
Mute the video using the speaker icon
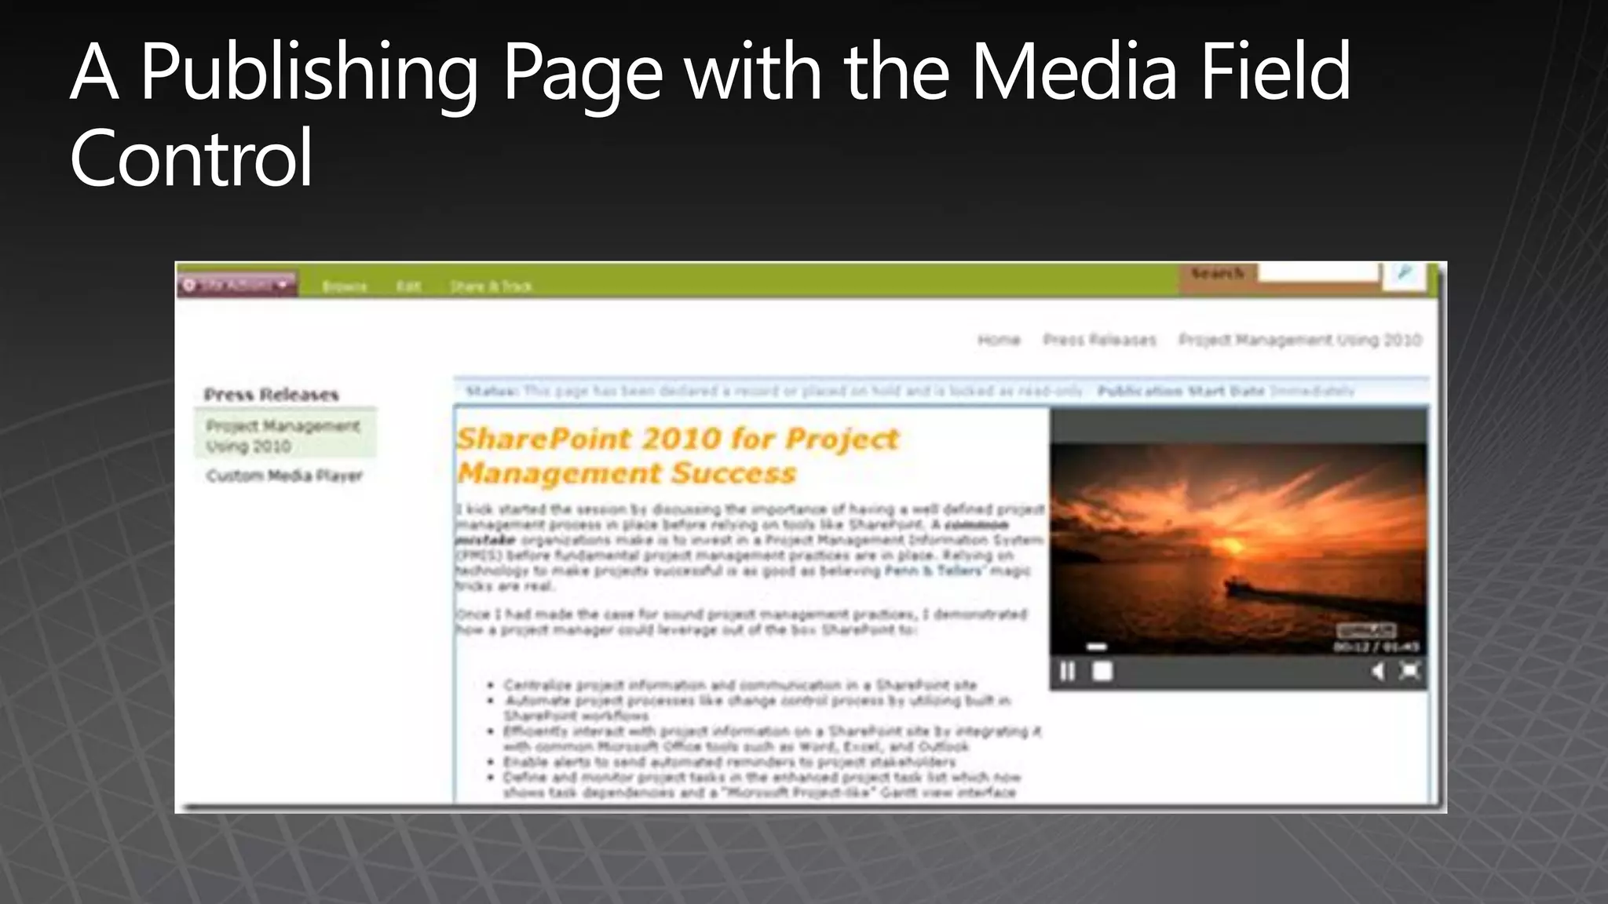pos(1378,672)
